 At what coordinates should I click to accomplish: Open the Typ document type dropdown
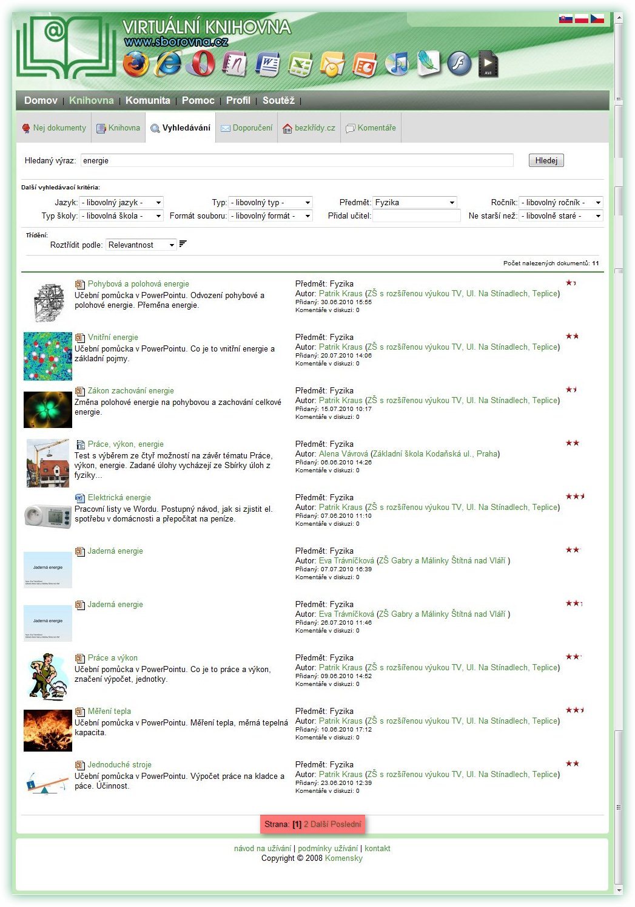(270, 203)
